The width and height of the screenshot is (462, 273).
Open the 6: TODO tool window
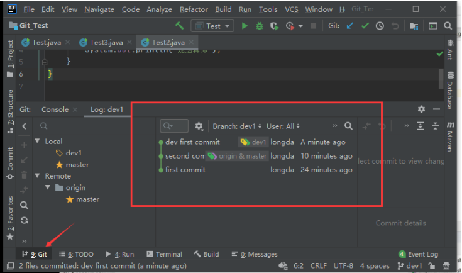pos(76,254)
